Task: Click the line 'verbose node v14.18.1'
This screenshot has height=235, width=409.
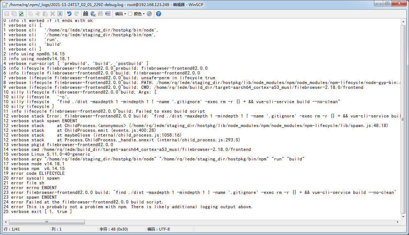Action: coord(34,164)
